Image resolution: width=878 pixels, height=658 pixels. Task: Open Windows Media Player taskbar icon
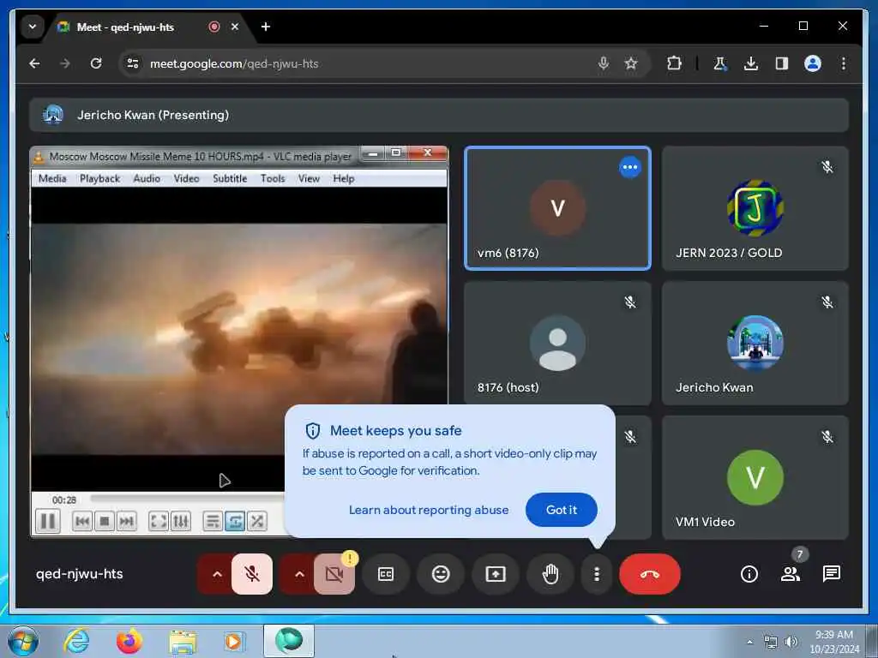click(234, 641)
